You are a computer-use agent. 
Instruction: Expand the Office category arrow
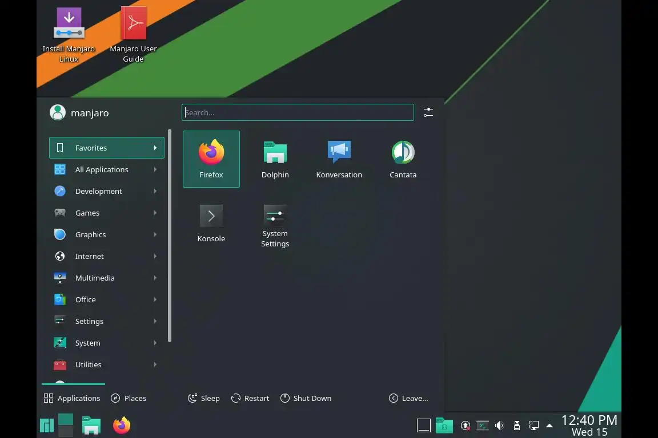(155, 299)
